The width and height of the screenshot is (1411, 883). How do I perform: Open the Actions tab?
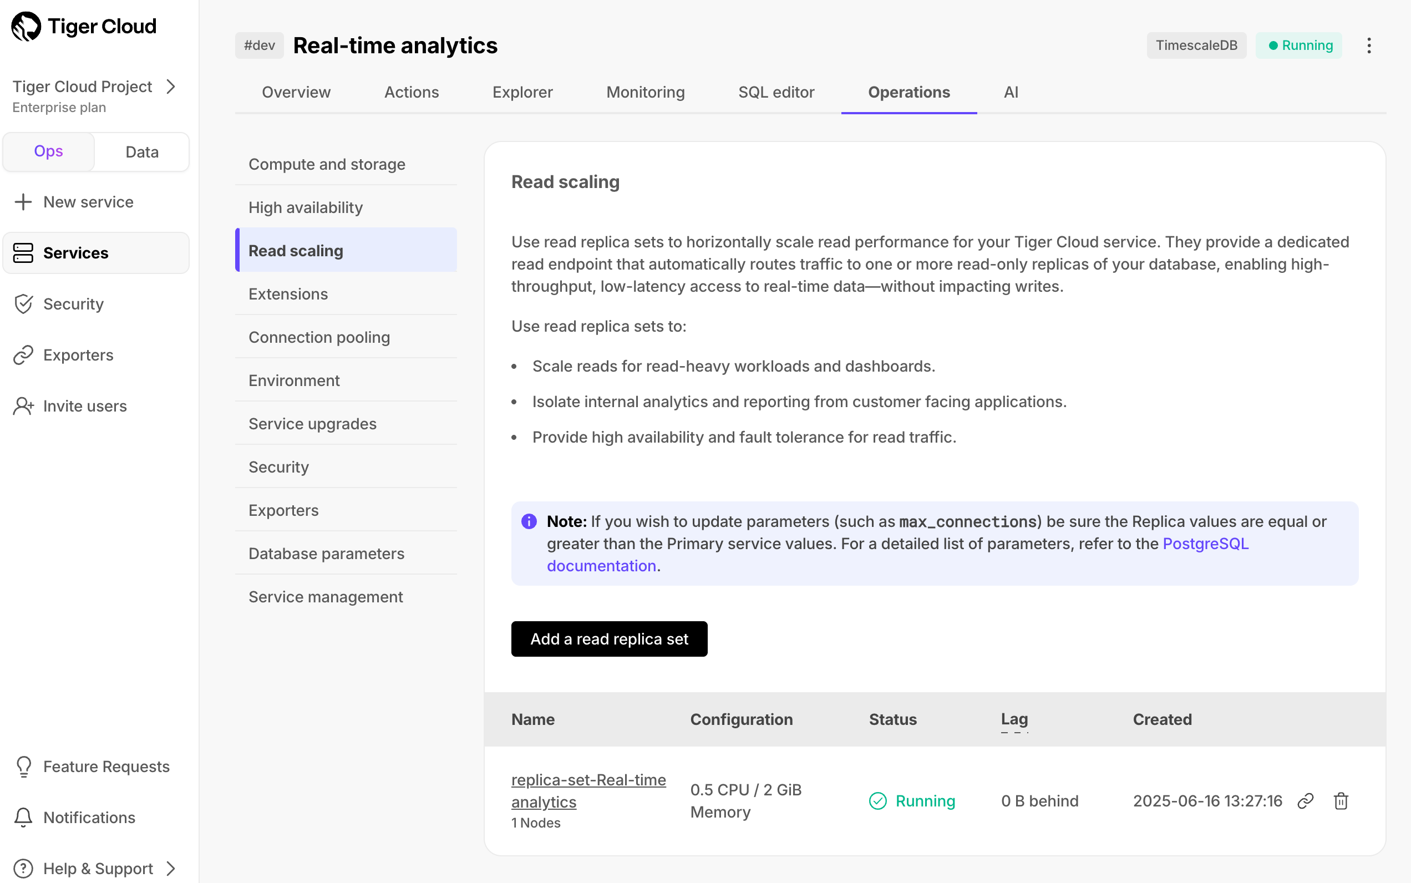point(411,92)
